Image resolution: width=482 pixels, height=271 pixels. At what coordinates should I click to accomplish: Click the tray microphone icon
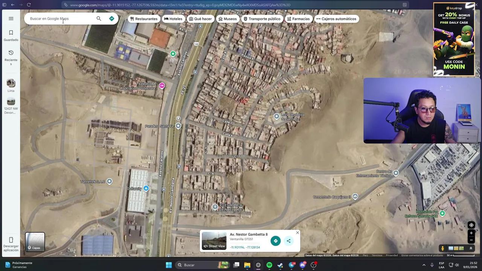432,265
